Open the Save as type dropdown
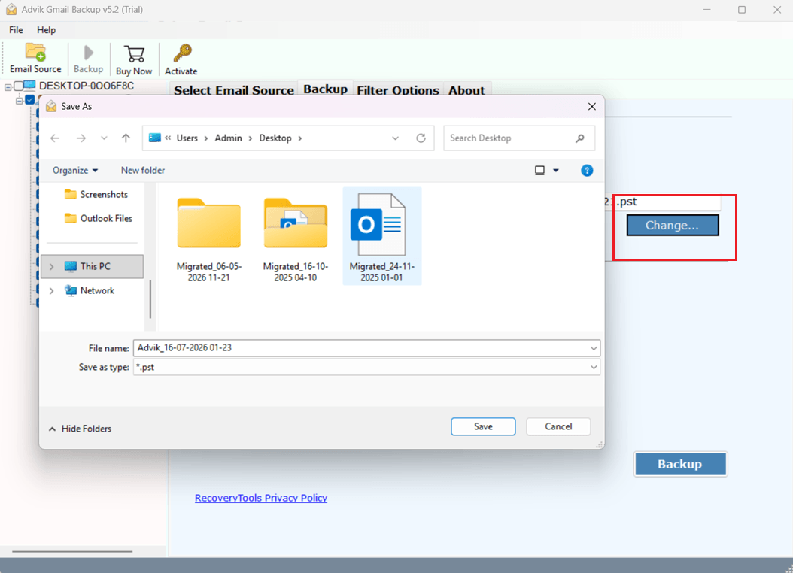Screen dimensions: 793x573 [x=594, y=368]
